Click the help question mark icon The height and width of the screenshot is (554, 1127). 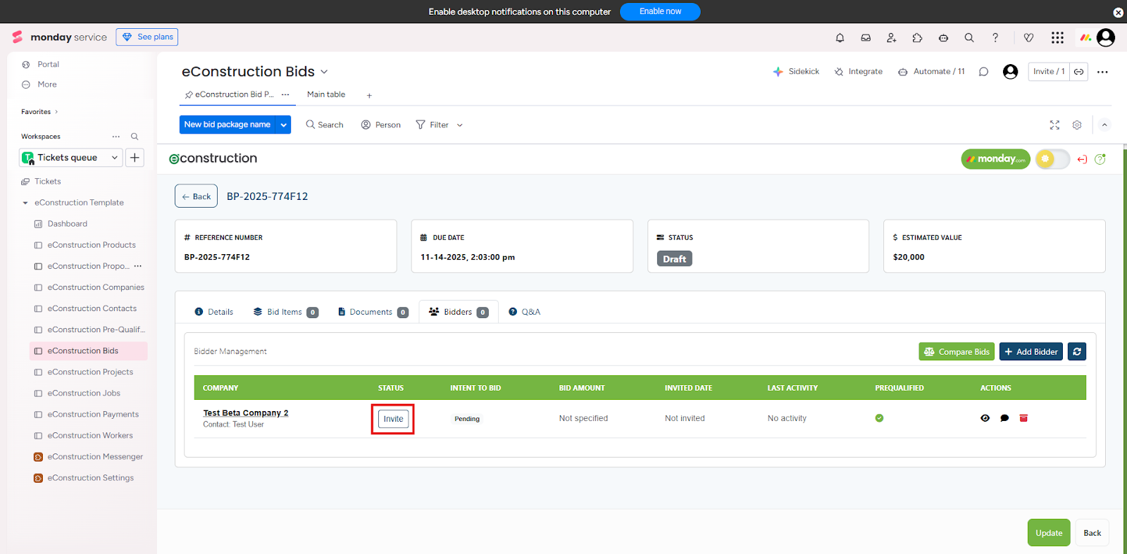tap(995, 38)
